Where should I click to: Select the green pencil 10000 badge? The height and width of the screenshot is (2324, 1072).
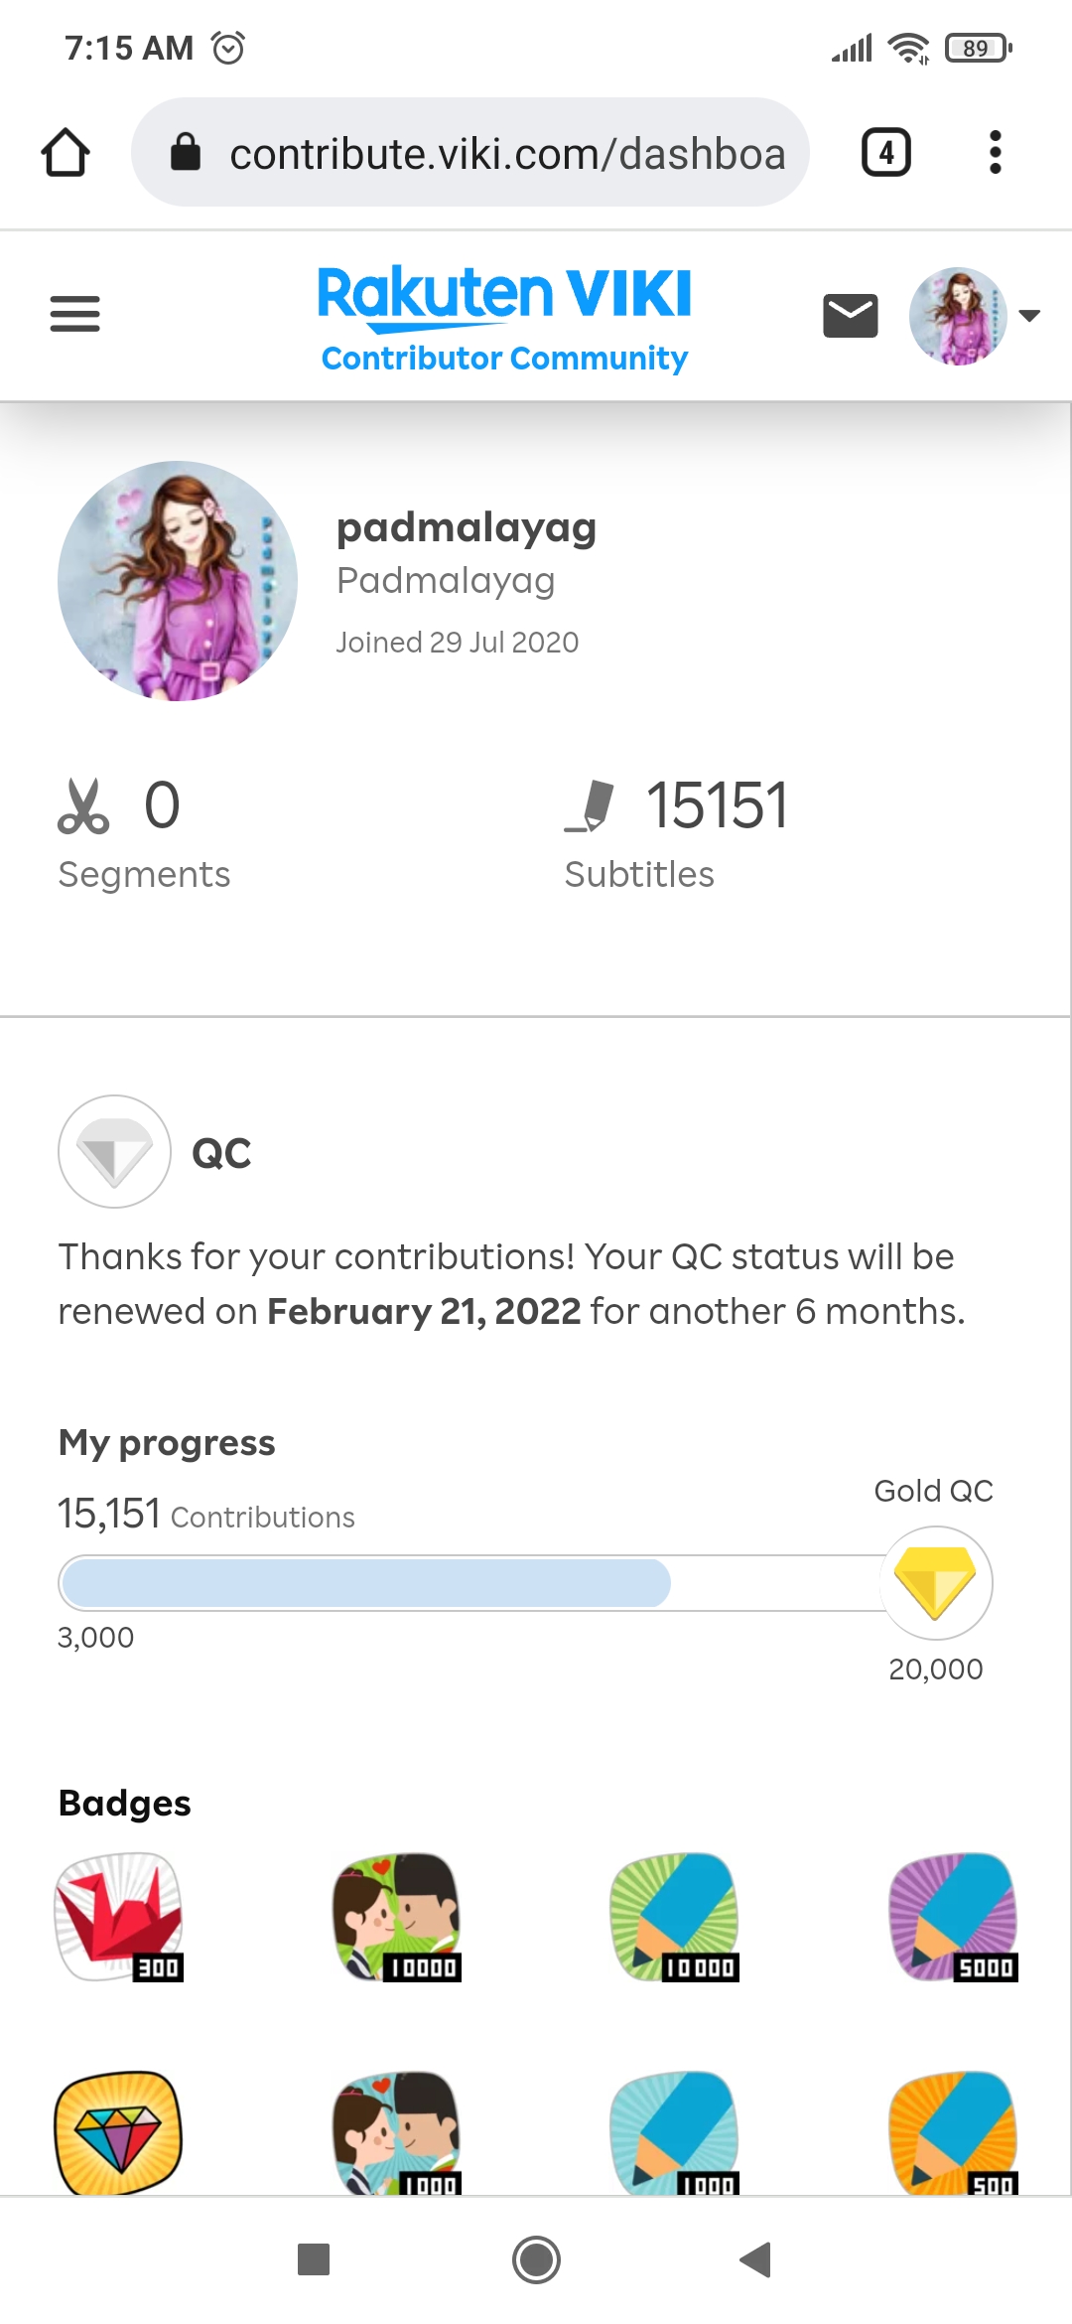click(x=675, y=1917)
